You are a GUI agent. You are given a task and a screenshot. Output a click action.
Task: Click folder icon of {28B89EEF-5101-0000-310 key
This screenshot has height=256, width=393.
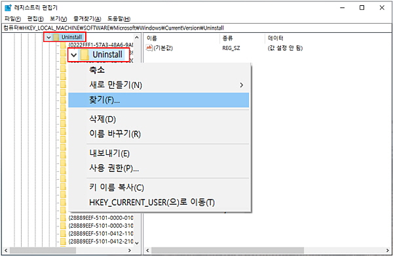(63, 225)
